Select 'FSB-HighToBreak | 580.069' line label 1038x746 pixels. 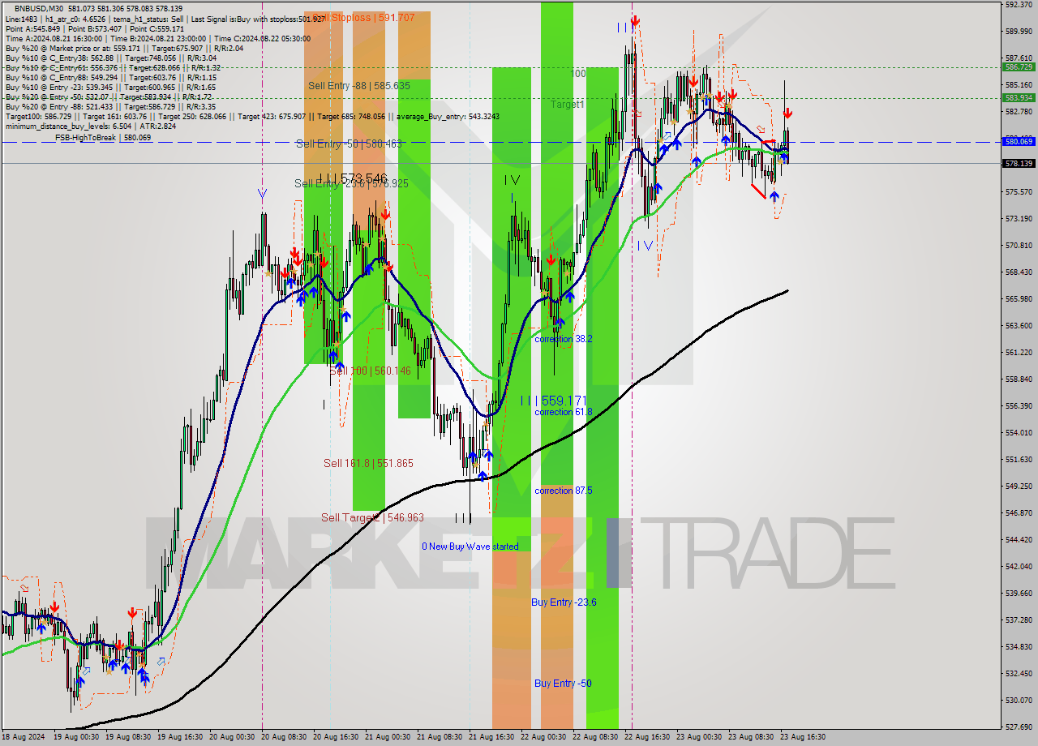(103, 138)
